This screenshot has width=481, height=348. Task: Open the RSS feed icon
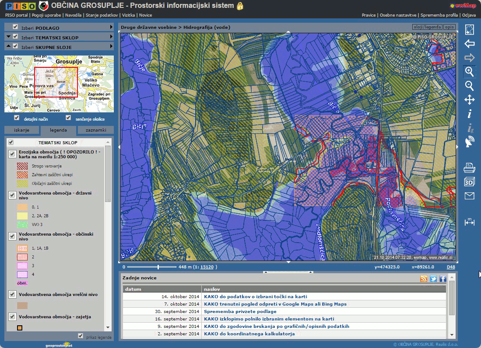(x=423, y=278)
